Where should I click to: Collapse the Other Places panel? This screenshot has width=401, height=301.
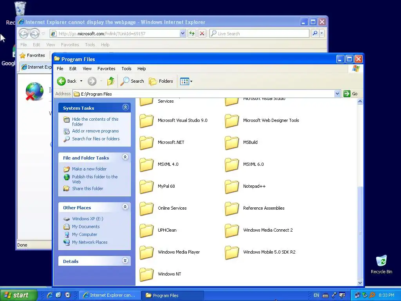click(125, 207)
